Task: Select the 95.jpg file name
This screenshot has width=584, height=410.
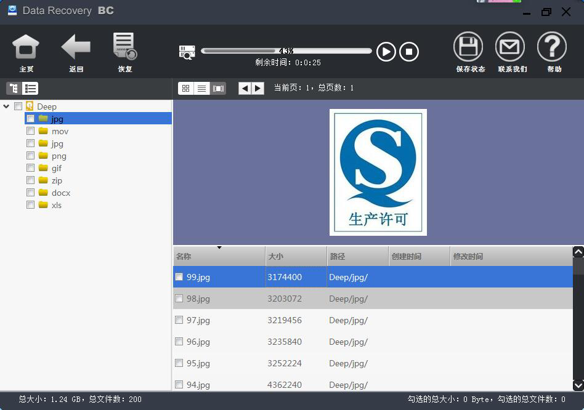Action: click(x=198, y=363)
